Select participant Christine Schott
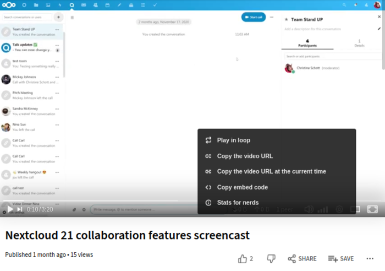The image size is (385, 271). click(x=332, y=68)
